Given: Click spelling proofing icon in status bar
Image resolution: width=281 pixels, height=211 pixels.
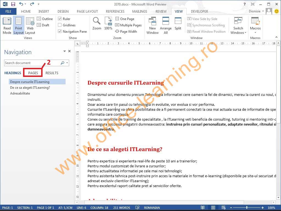Looking at the screenshot, I should click(137, 208).
